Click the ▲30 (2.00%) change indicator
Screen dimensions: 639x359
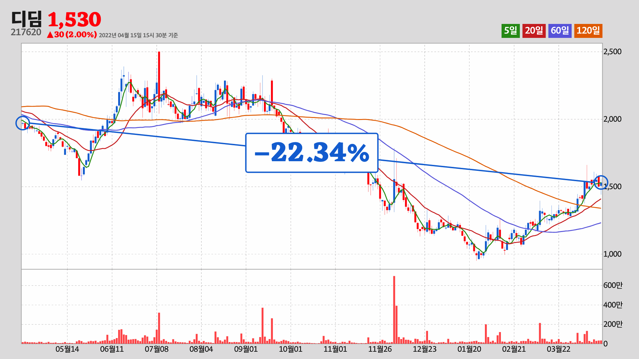click(72, 35)
